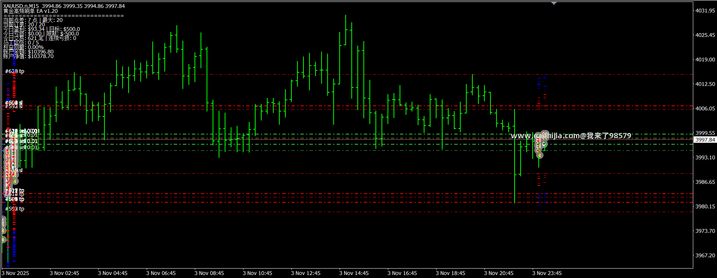Image resolution: width=717 pixels, height=278 pixels.
Task: Click the 3993.10 price scale label
Action: [705, 157]
